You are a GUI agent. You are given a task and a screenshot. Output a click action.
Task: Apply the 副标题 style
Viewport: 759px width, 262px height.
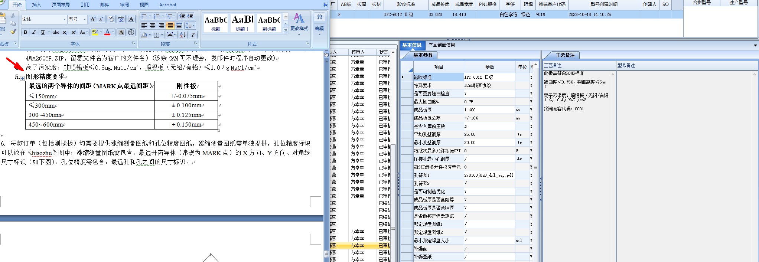tap(269, 23)
